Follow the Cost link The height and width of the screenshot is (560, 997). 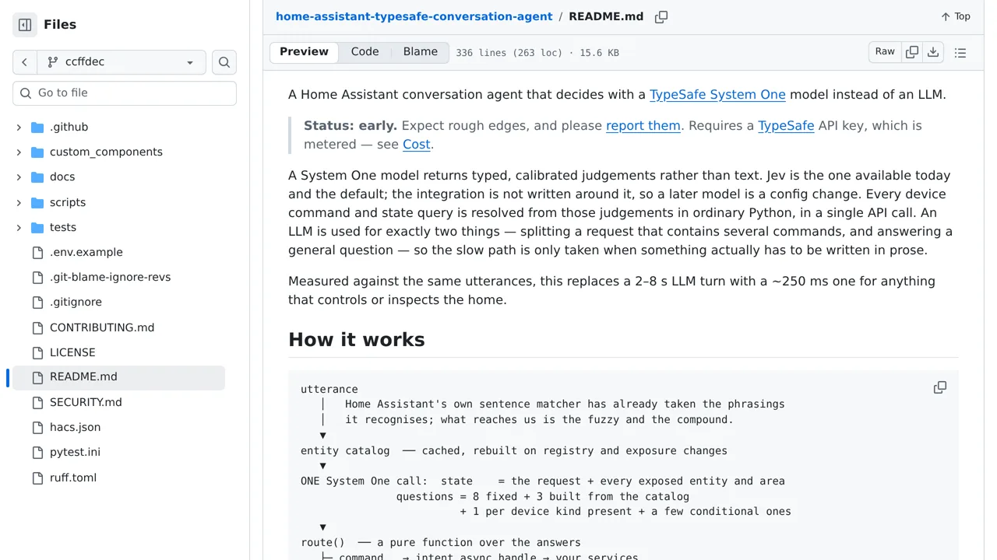tap(417, 145)
